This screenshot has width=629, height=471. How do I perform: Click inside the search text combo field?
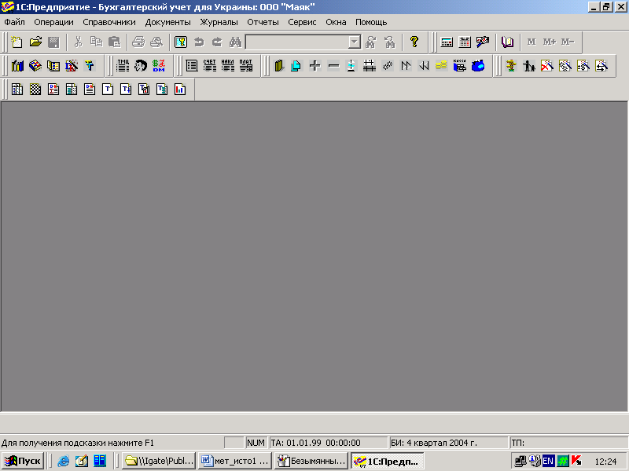point(297,42)
